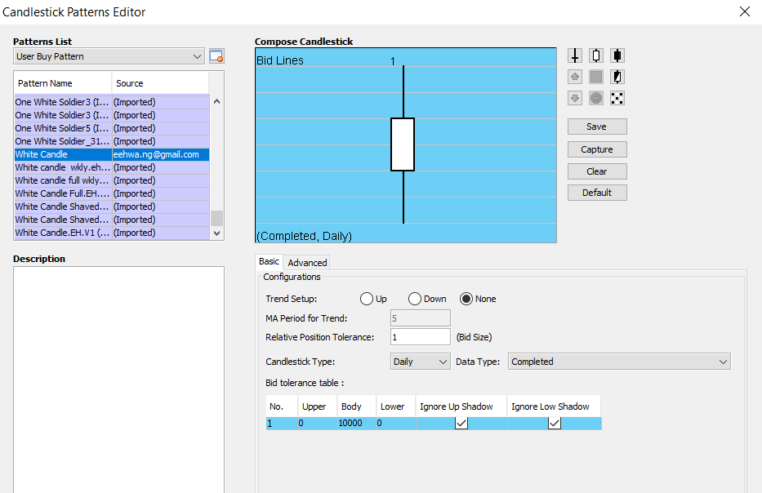Click the Source column header
This screenshot has width=762, height=493.
click(x=160, y=83)
